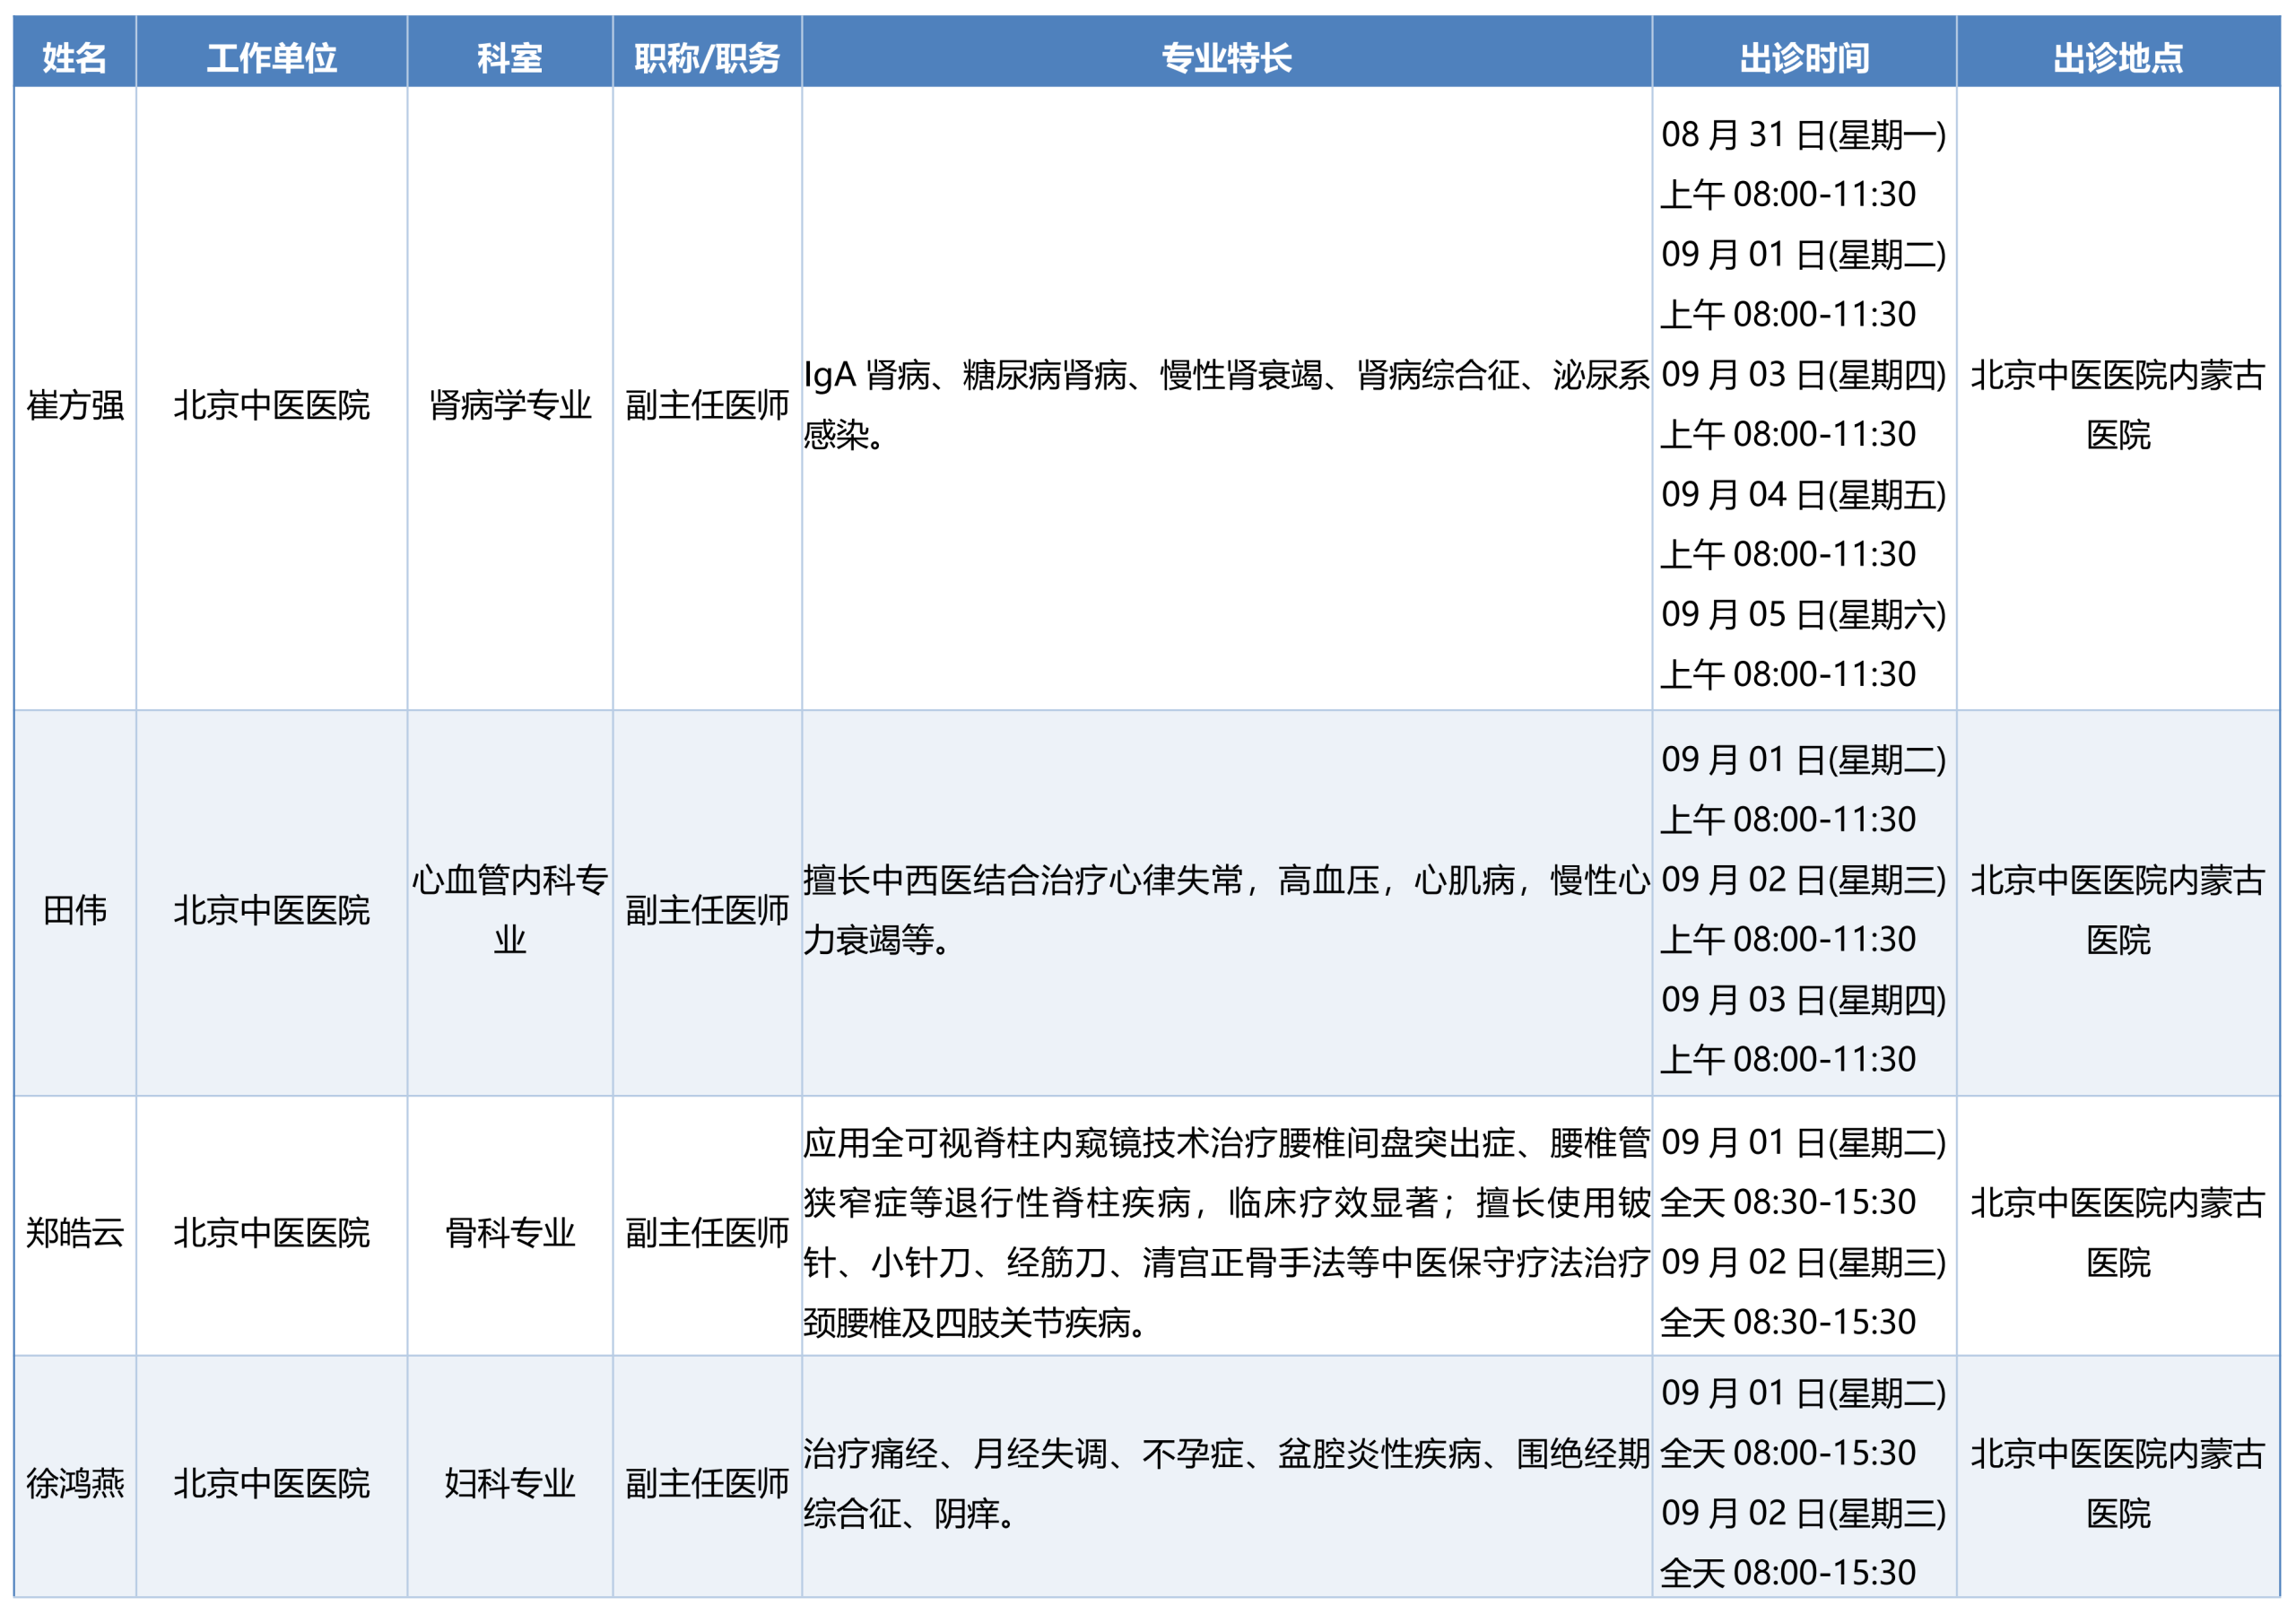
Task: Click 北京中医医院内蒙古医院 in 崔方强's row
Action: tap(2119, 405)
